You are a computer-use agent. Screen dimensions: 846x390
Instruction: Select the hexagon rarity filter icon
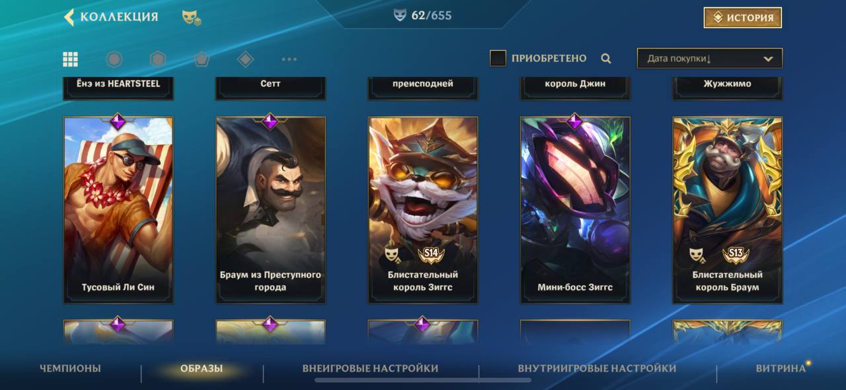157,59
